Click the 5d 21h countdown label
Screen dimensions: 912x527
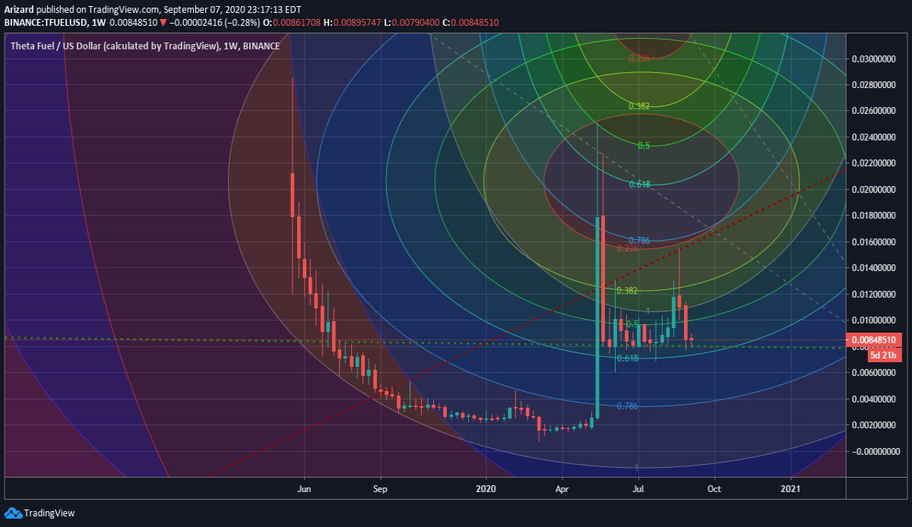point(885,355)
